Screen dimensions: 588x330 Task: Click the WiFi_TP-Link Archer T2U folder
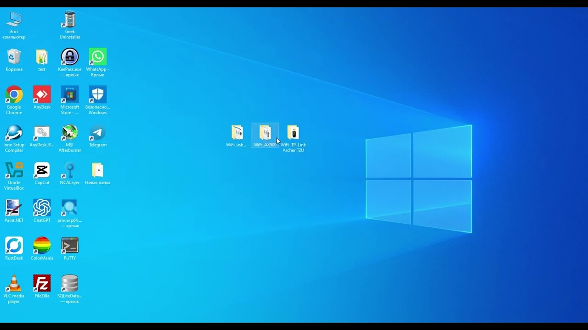coord(293,132)
